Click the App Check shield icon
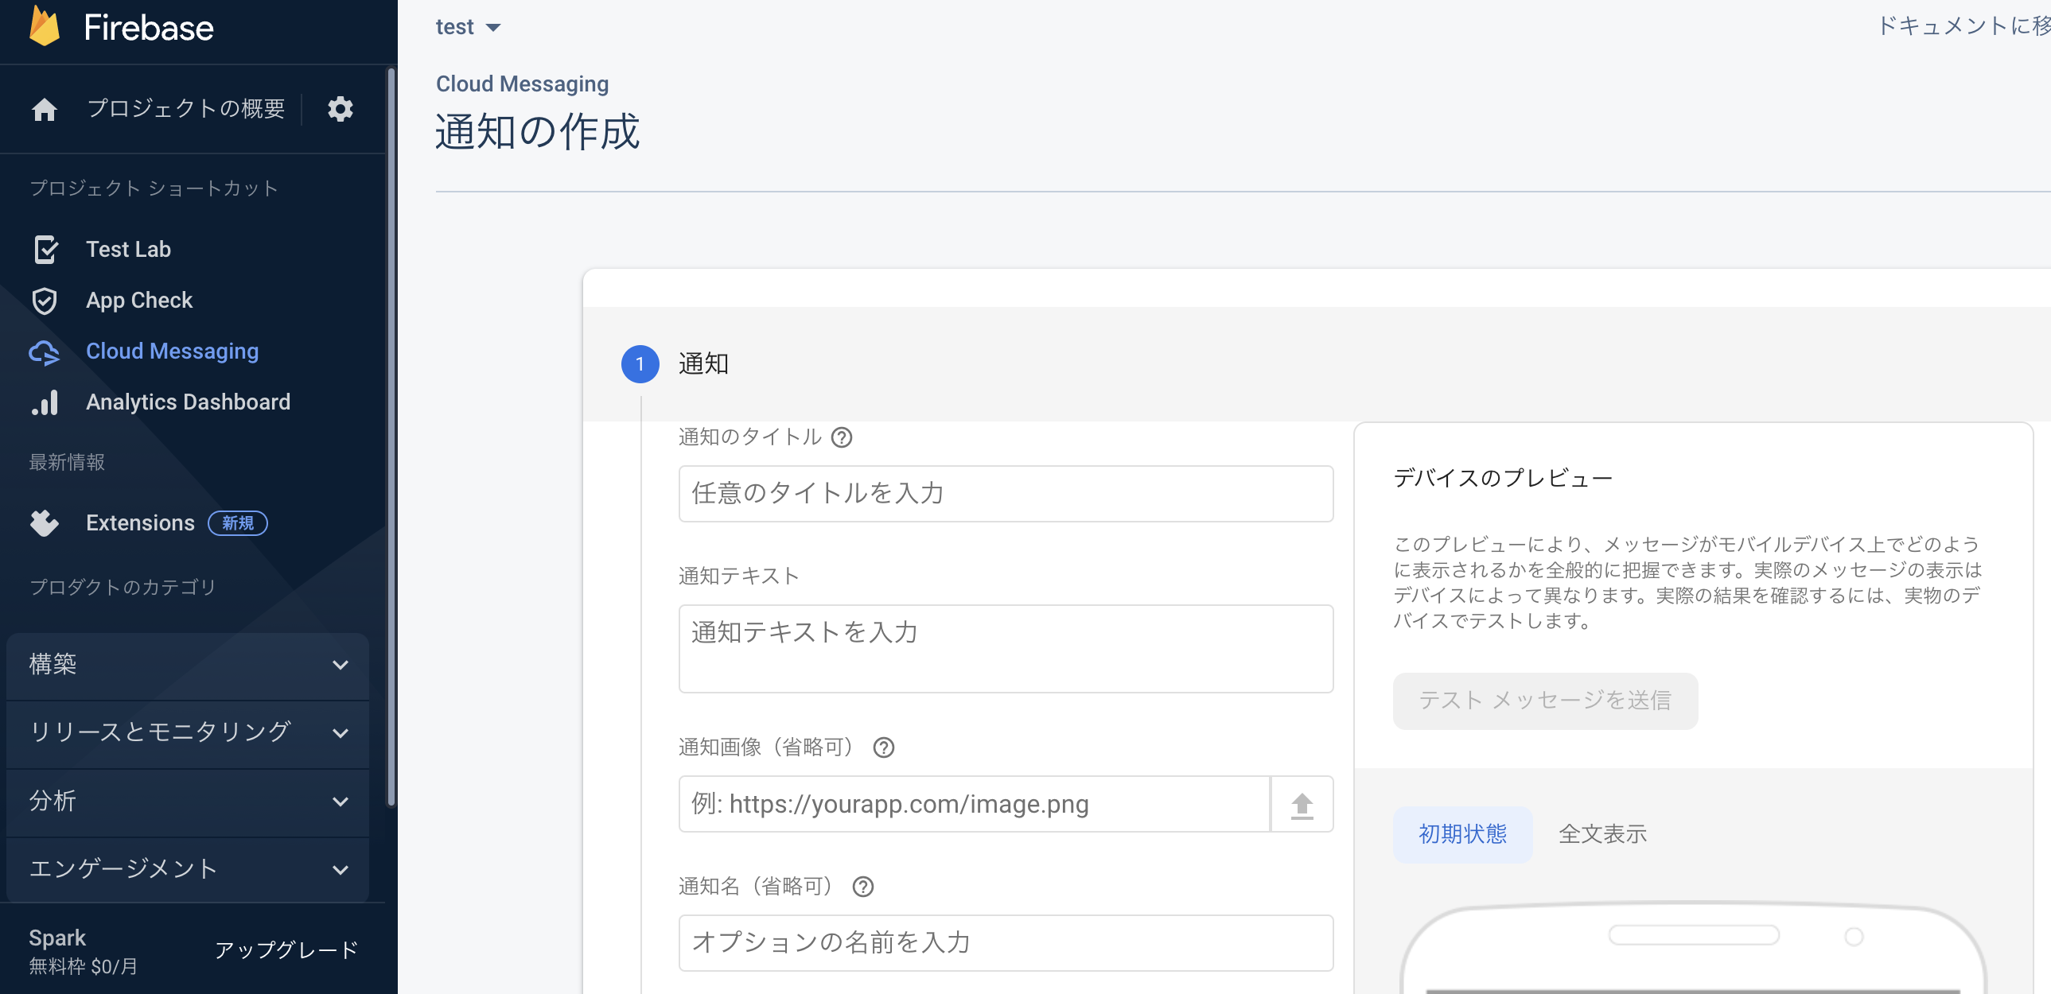The image size is (2051, 994). pos(45,300)
